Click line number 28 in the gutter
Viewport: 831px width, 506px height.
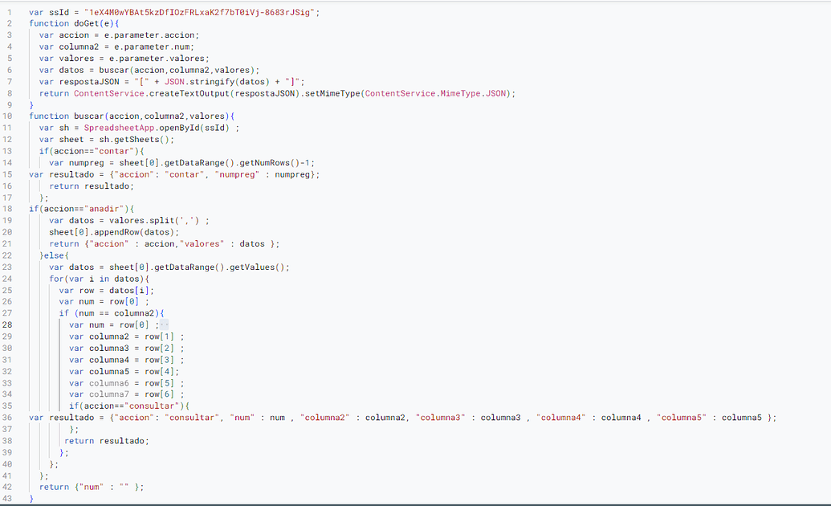tap(7, 325)
